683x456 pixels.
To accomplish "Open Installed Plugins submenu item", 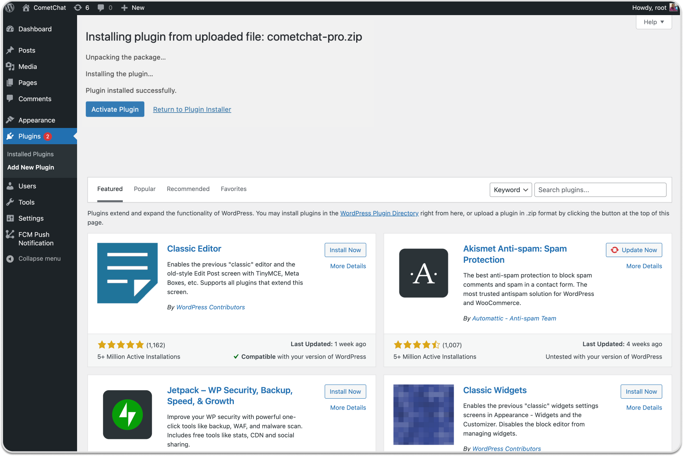I will click(x=30, y=154).
